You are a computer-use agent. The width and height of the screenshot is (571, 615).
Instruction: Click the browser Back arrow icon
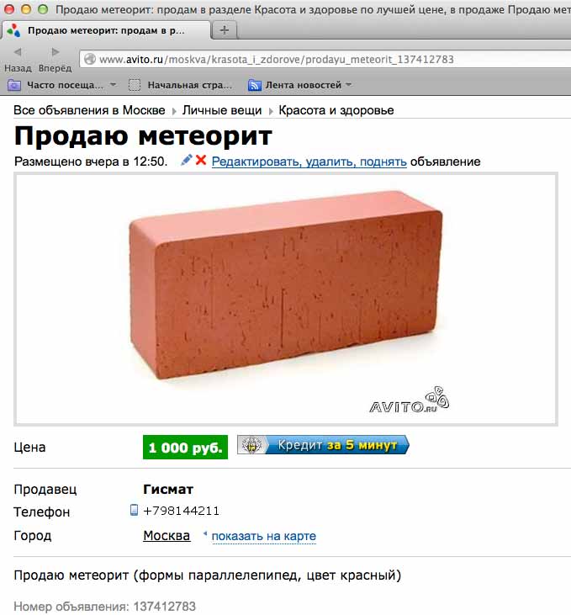[x=18, y=52]
